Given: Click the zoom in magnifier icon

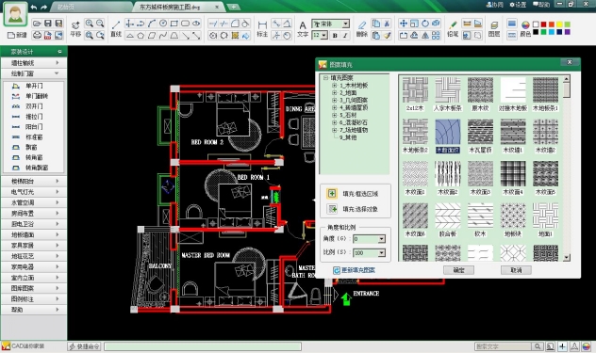Looking at the screenshot, I should (x=89, y=24).
